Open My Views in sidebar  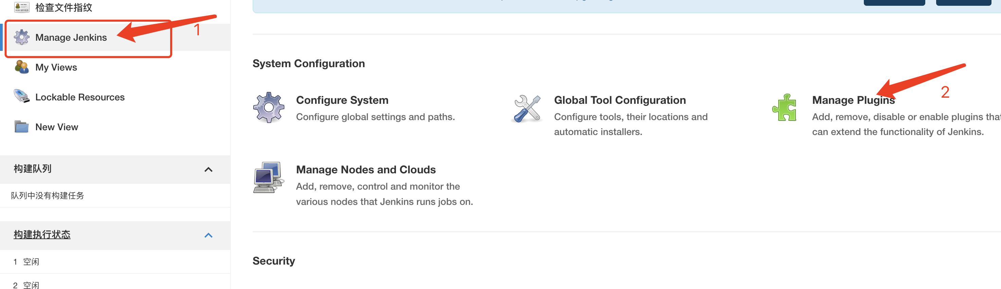point(56,67)
